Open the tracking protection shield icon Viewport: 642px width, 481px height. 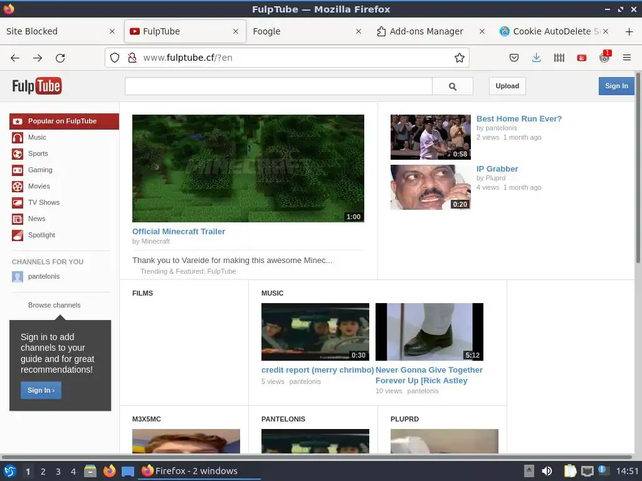pyautogui.click(x=115, y=58)
